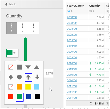This screenshot has width=110, height=109.
Task: Choose the downward triangle shape
Action: tap(28, 67)
